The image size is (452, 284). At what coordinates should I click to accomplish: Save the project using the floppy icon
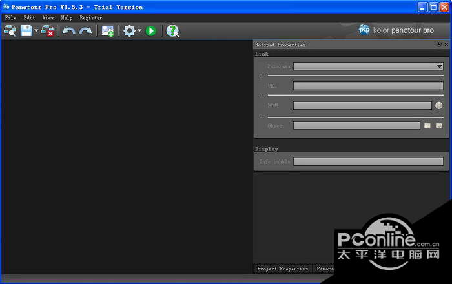tap(26, 31)
